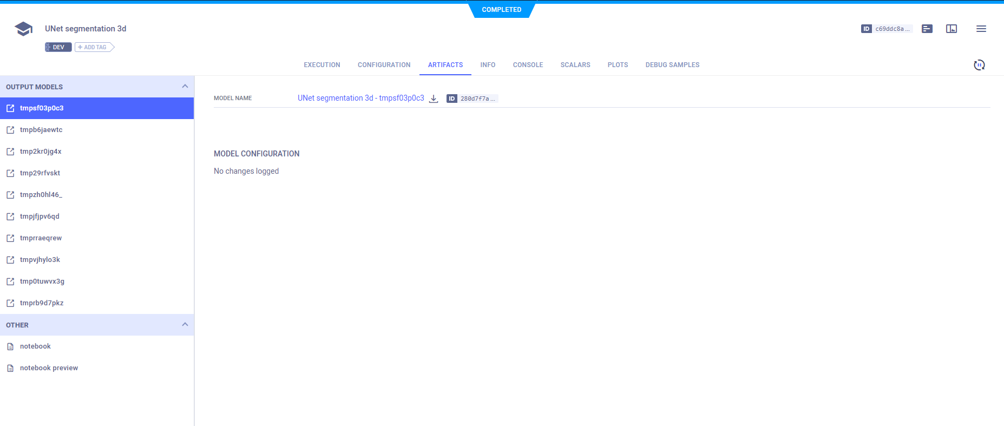Copy the task ID c69ddc8a badge
The width and height of the screenshot is (1004, 426).
pyautogui.click(x=887, y=29)
